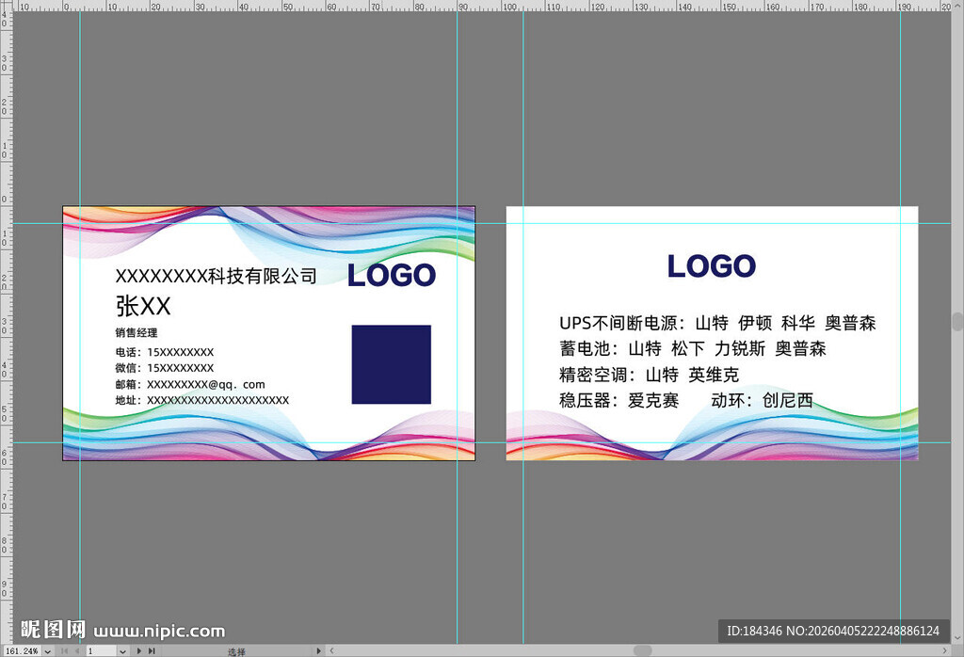Viewport: 964px width, 657px height.
Task: Click the horizontal scrollbar left arrow
Action: (332, 650)
